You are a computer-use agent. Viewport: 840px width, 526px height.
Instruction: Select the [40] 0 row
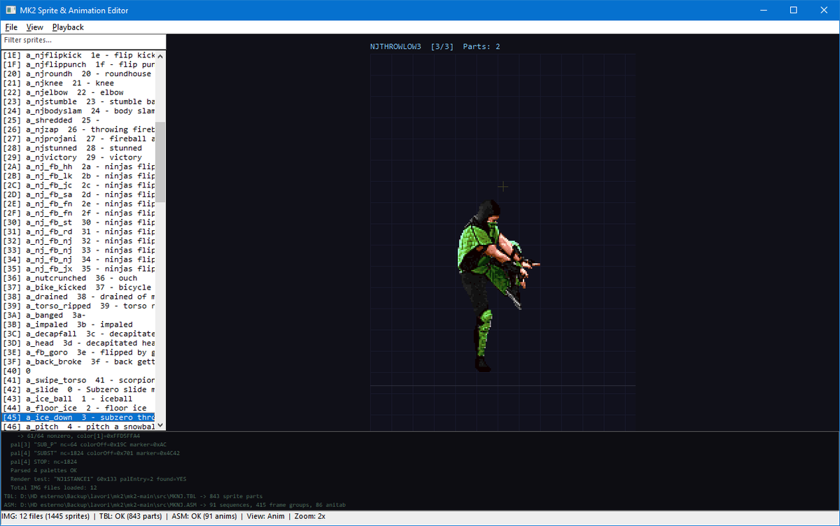click(x=78, y=371)
